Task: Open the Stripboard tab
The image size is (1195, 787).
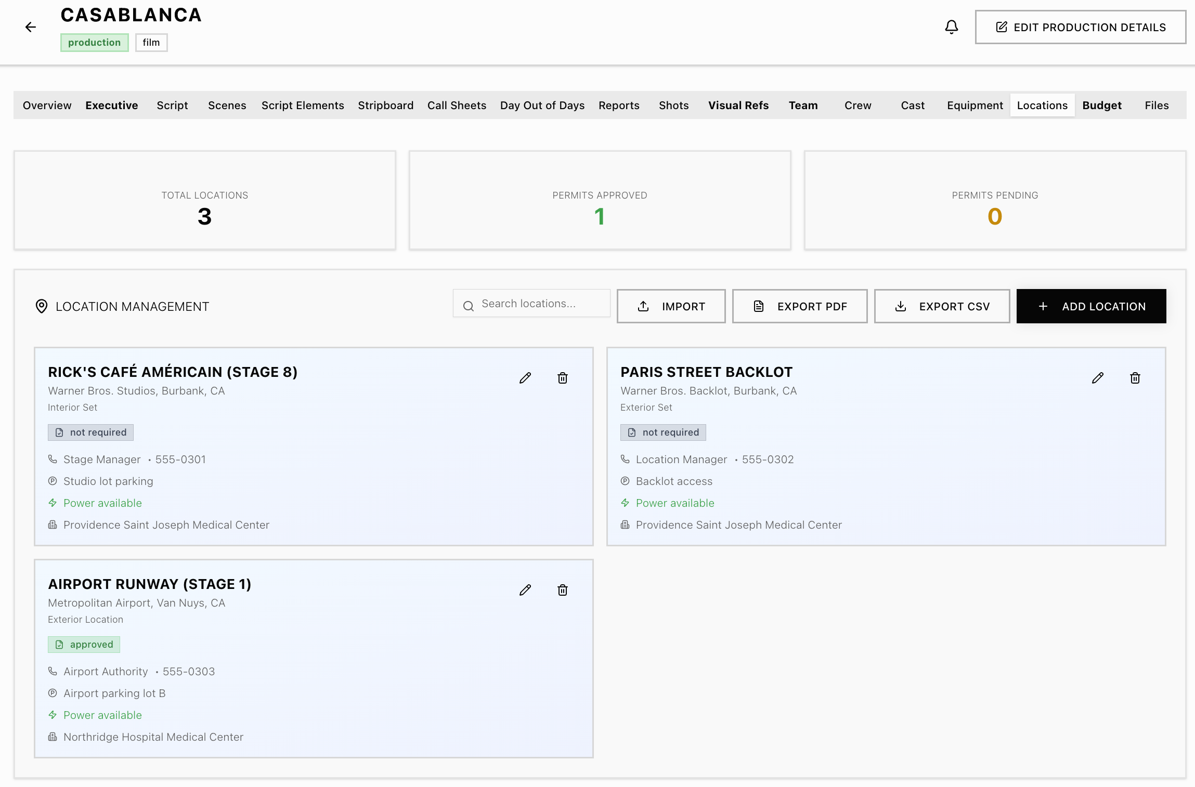Action: tap(385, 106)
